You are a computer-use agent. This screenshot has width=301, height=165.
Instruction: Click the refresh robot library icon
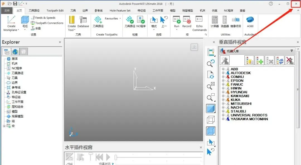280,60
